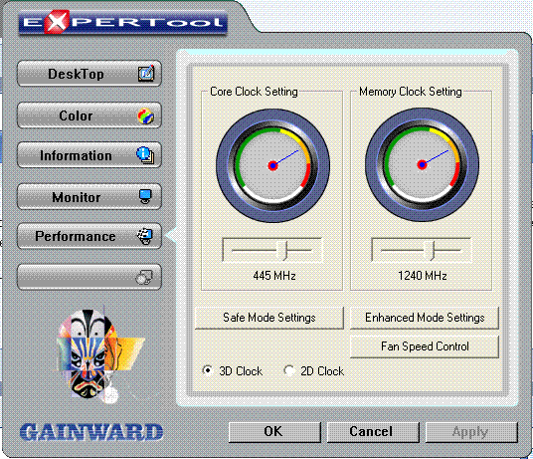Open Fan Speed Control

(425, 346)
